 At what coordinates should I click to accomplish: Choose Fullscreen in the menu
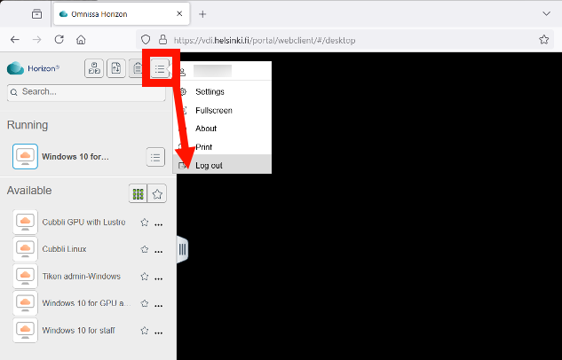(x=213, y=110)
